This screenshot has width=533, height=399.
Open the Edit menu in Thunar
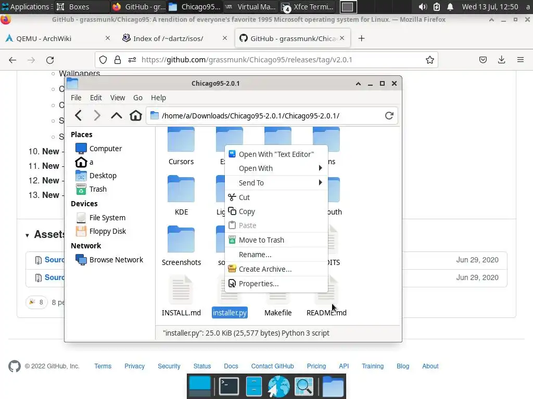(x=96, y=98)
